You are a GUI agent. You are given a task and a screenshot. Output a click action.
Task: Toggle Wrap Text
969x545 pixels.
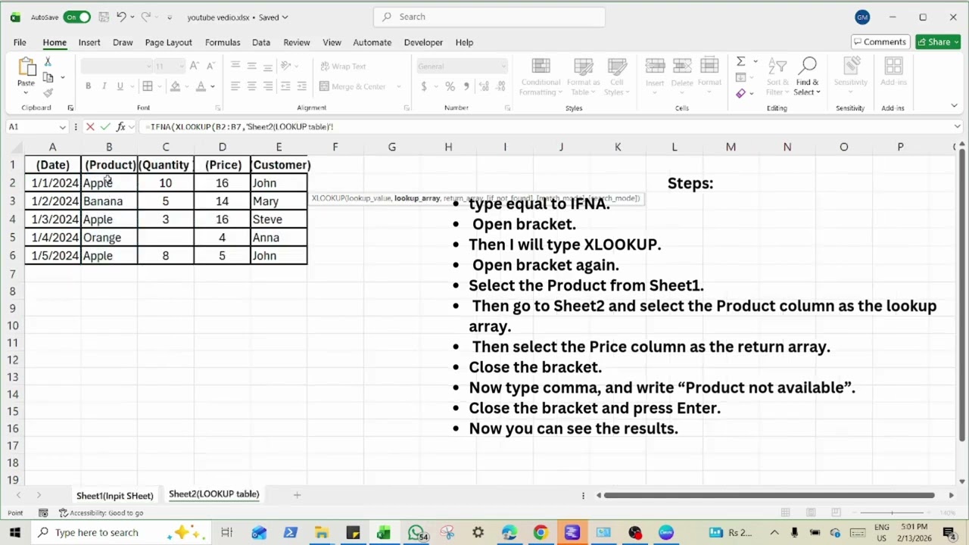pos(343,66)
